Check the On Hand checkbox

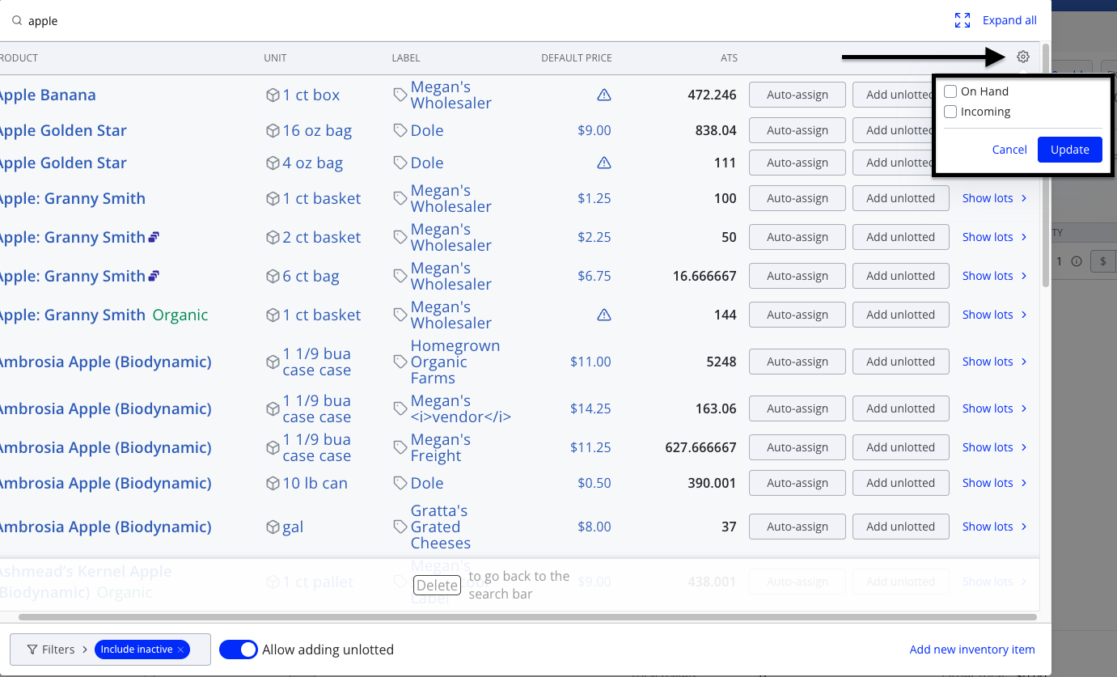[951, 91]
